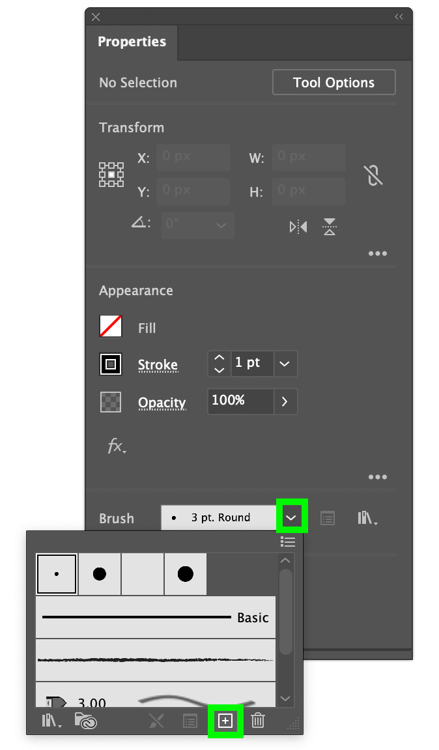Open the stroke weight dropdown
The width and height of the screenshot is (439, 750).
[285, 364]
